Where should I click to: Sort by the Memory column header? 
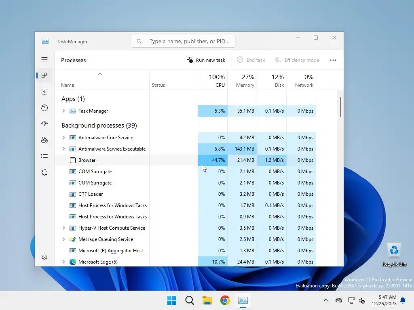click(243, 80)
